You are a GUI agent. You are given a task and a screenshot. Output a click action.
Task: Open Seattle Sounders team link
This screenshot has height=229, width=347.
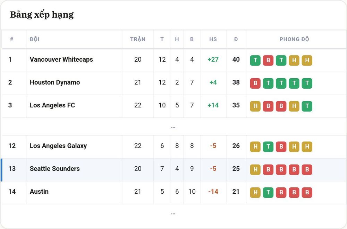coord(55,169)
